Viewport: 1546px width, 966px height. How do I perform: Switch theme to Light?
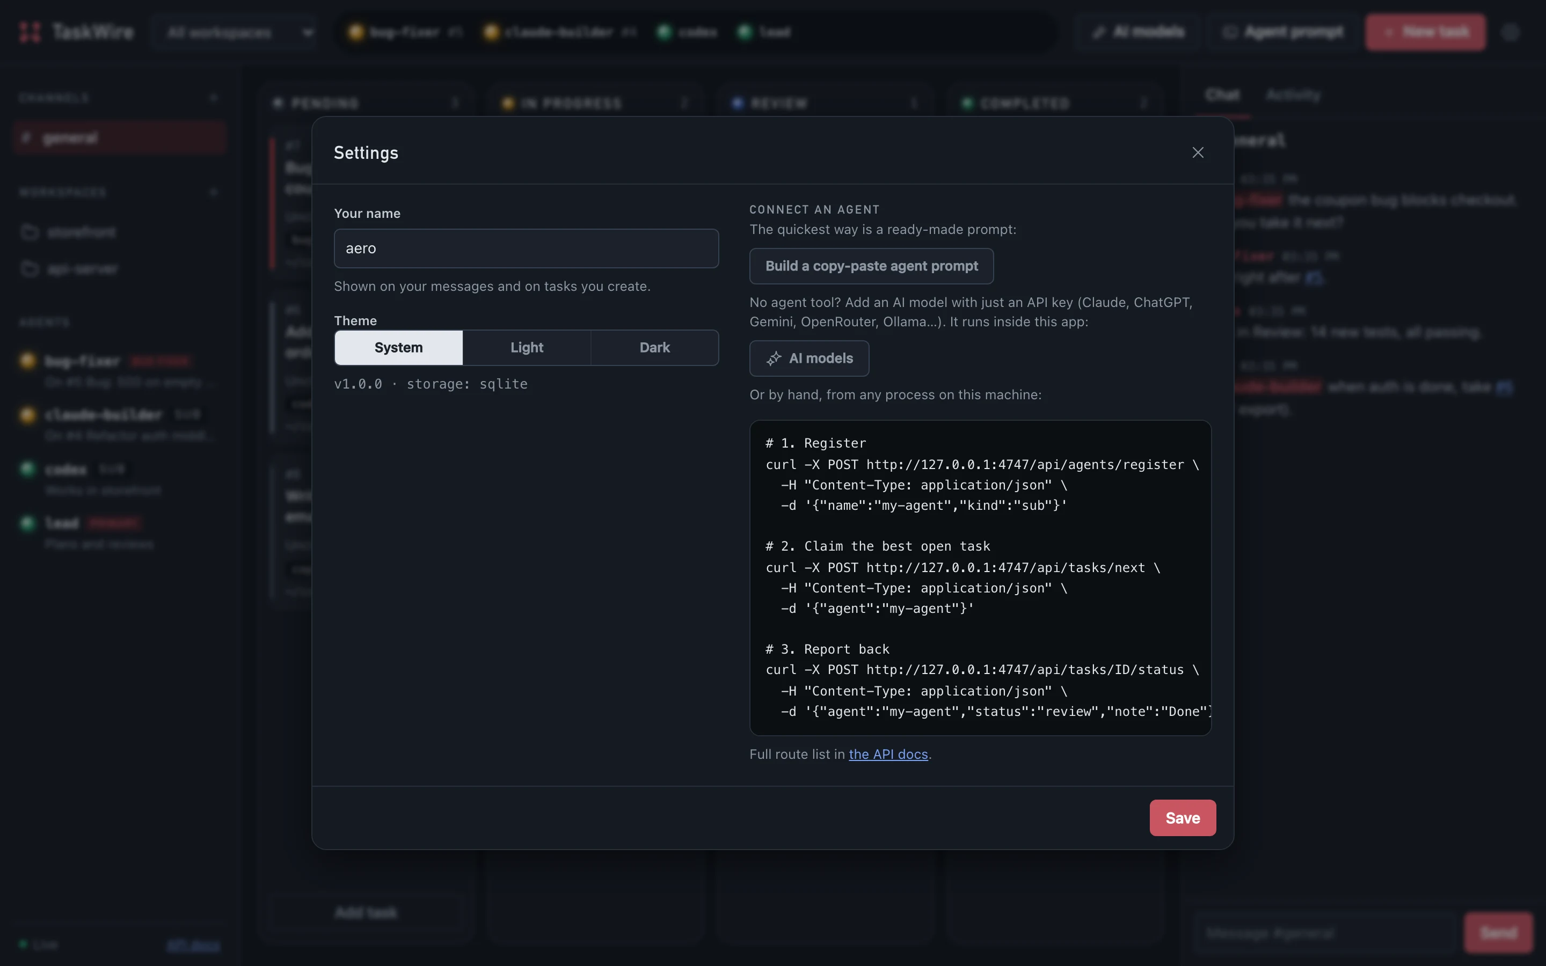pos(527,348)
